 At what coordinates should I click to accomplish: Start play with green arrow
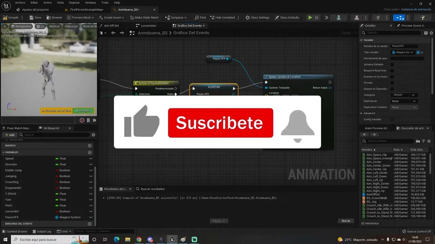pos(310,18)
